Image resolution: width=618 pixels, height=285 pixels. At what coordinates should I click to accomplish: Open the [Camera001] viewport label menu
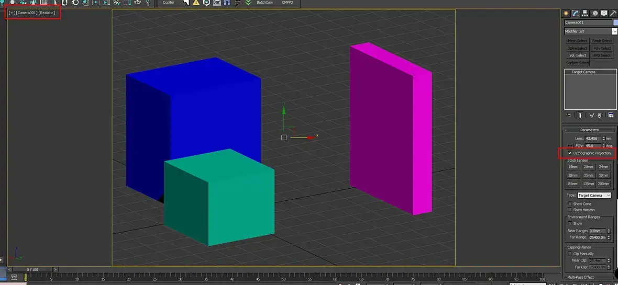tap(27, 13)
